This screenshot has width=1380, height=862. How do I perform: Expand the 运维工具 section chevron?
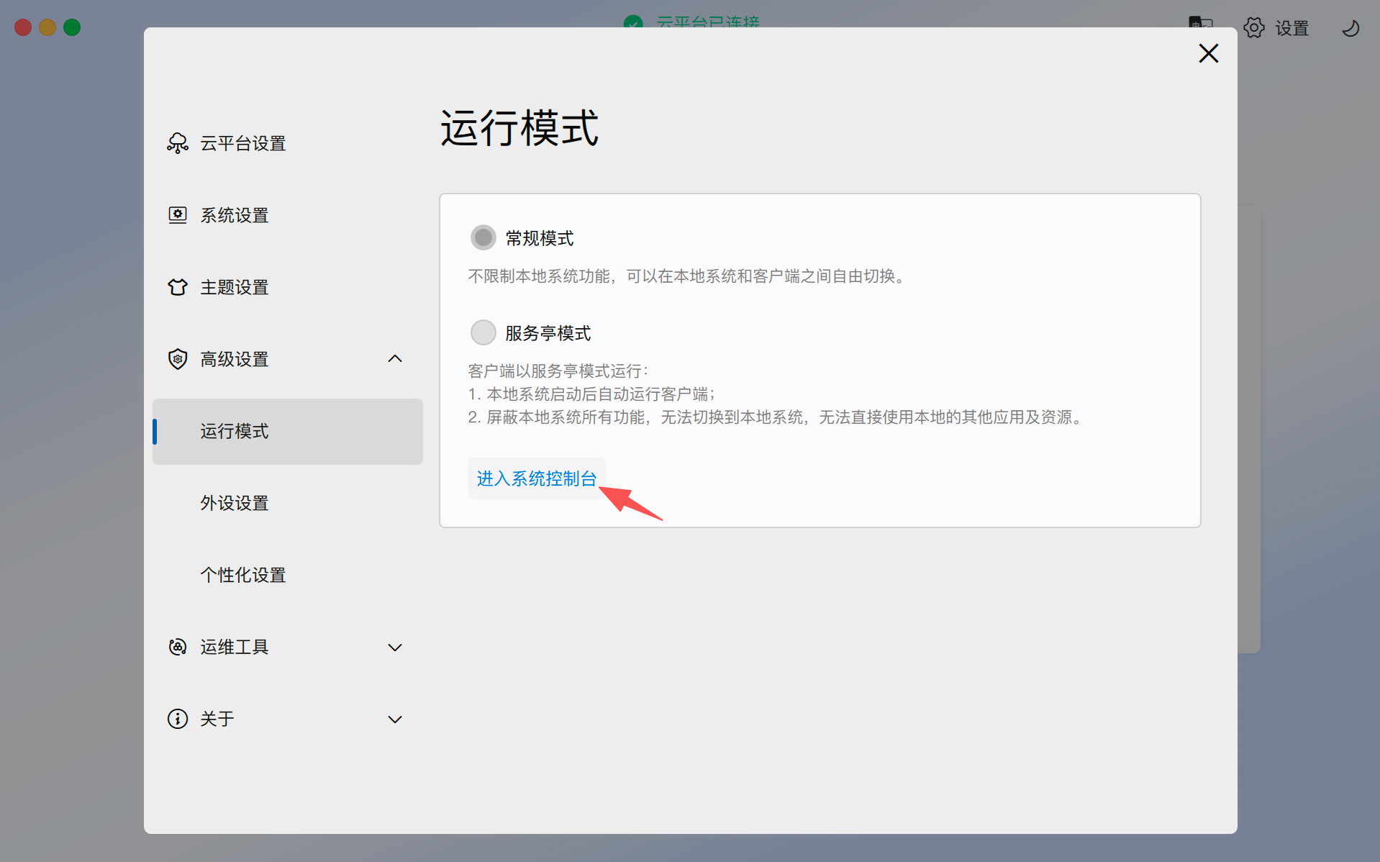click(x=395, y=648)
